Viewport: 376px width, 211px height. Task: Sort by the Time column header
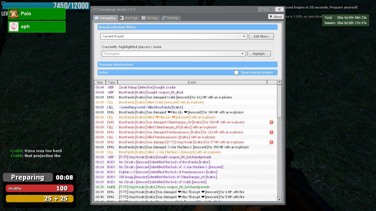pos(100,82)
